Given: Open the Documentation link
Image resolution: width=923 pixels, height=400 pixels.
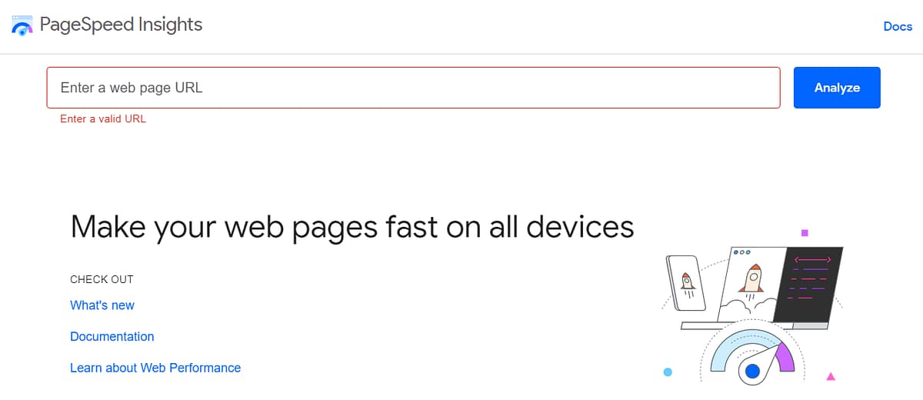Looking at the screenshot, I should point(112,337).
